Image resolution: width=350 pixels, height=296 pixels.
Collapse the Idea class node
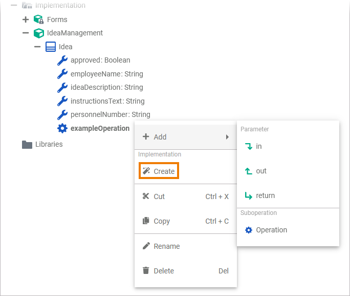coord(37,47)
